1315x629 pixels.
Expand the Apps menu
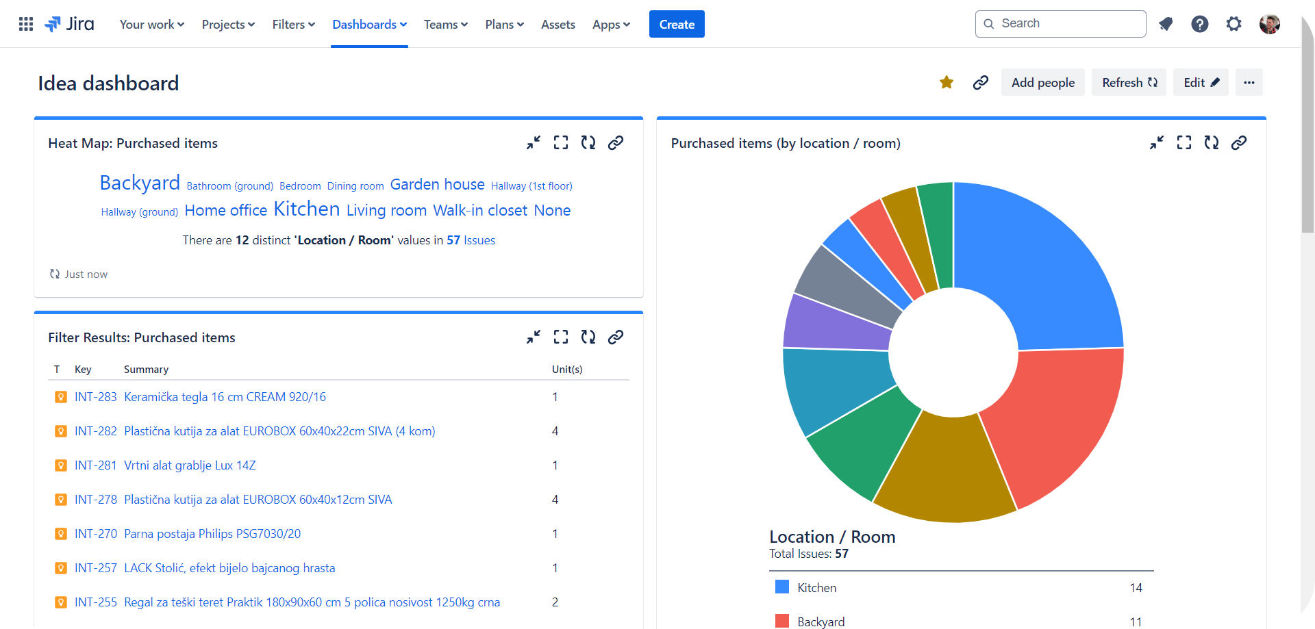611,24
